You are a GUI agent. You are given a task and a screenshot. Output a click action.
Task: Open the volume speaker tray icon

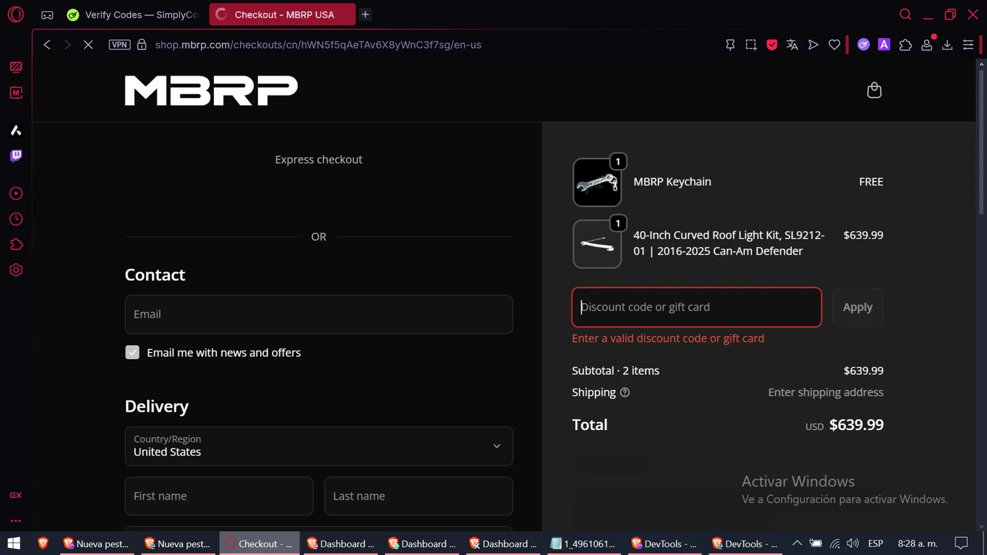coord(853,543)
